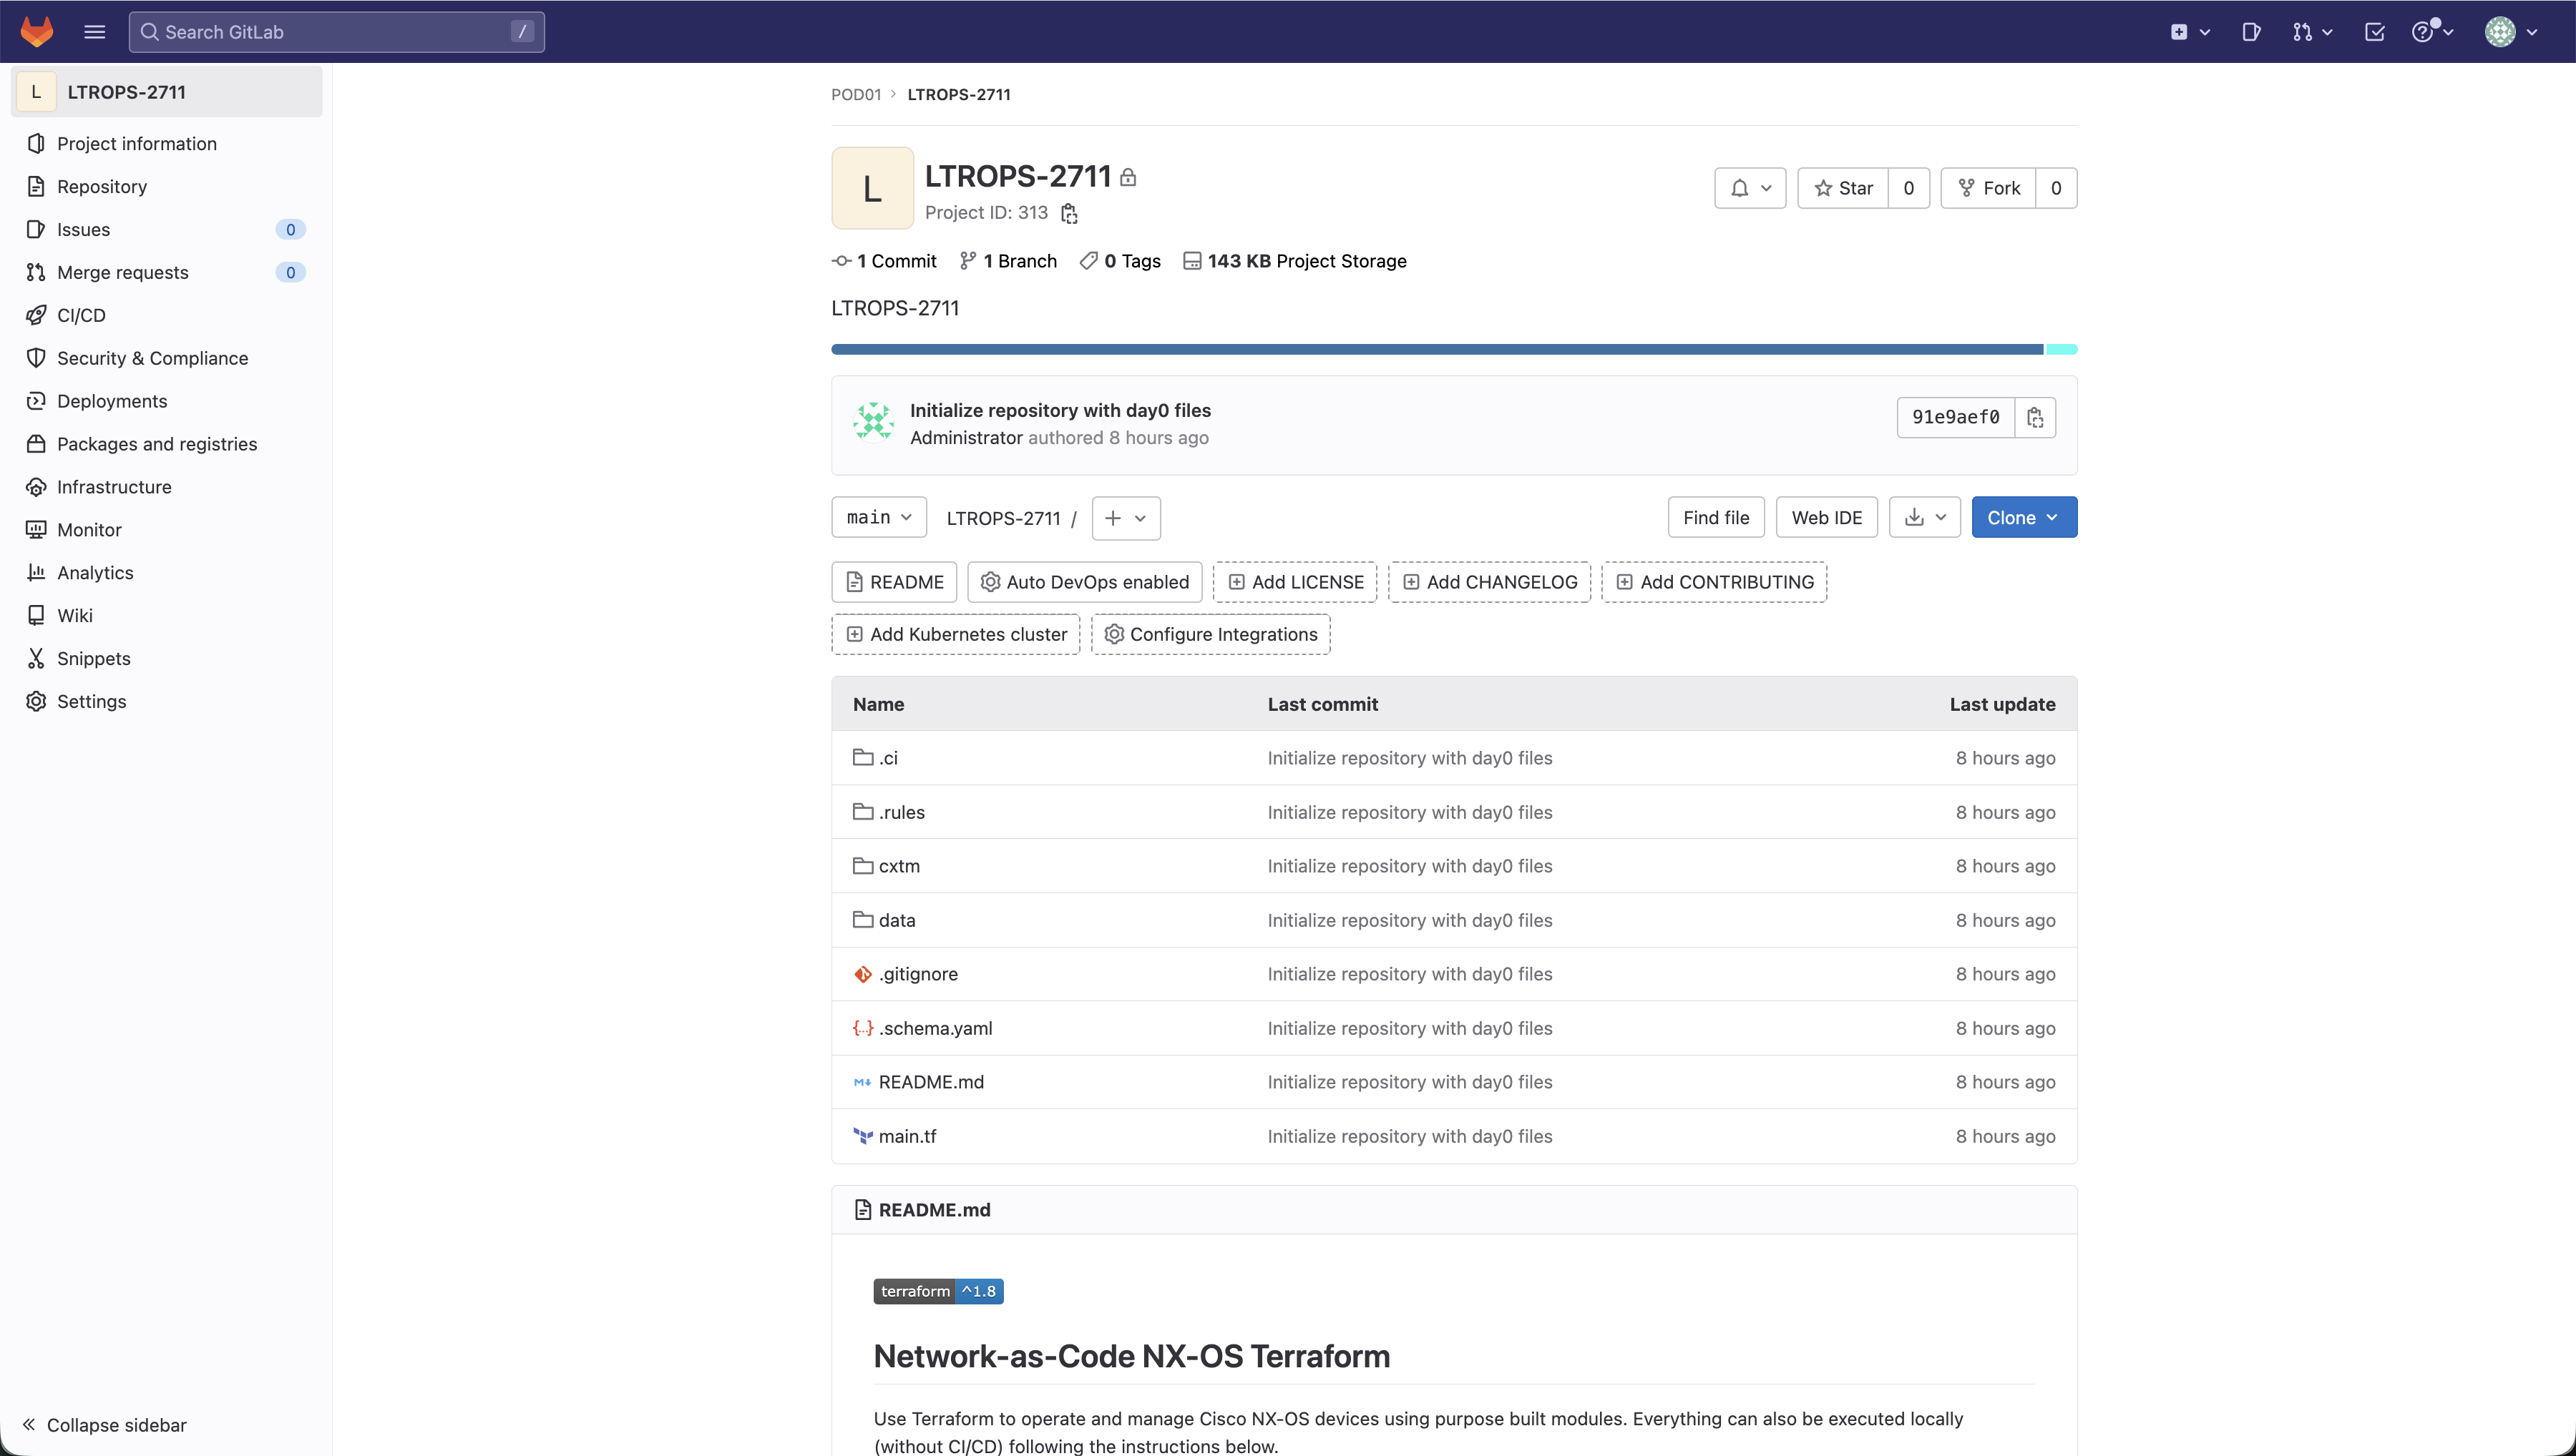
Task: Click the Web IDE button
Action: click(x=1825, y=517)
